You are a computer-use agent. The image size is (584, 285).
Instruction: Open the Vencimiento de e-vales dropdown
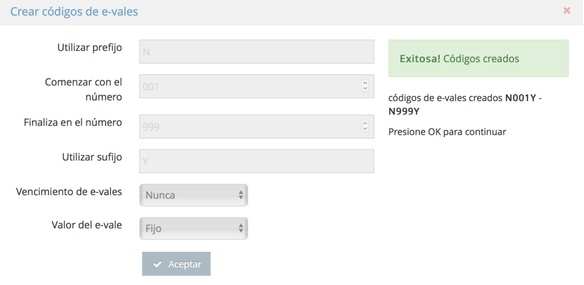pos(194,195)
